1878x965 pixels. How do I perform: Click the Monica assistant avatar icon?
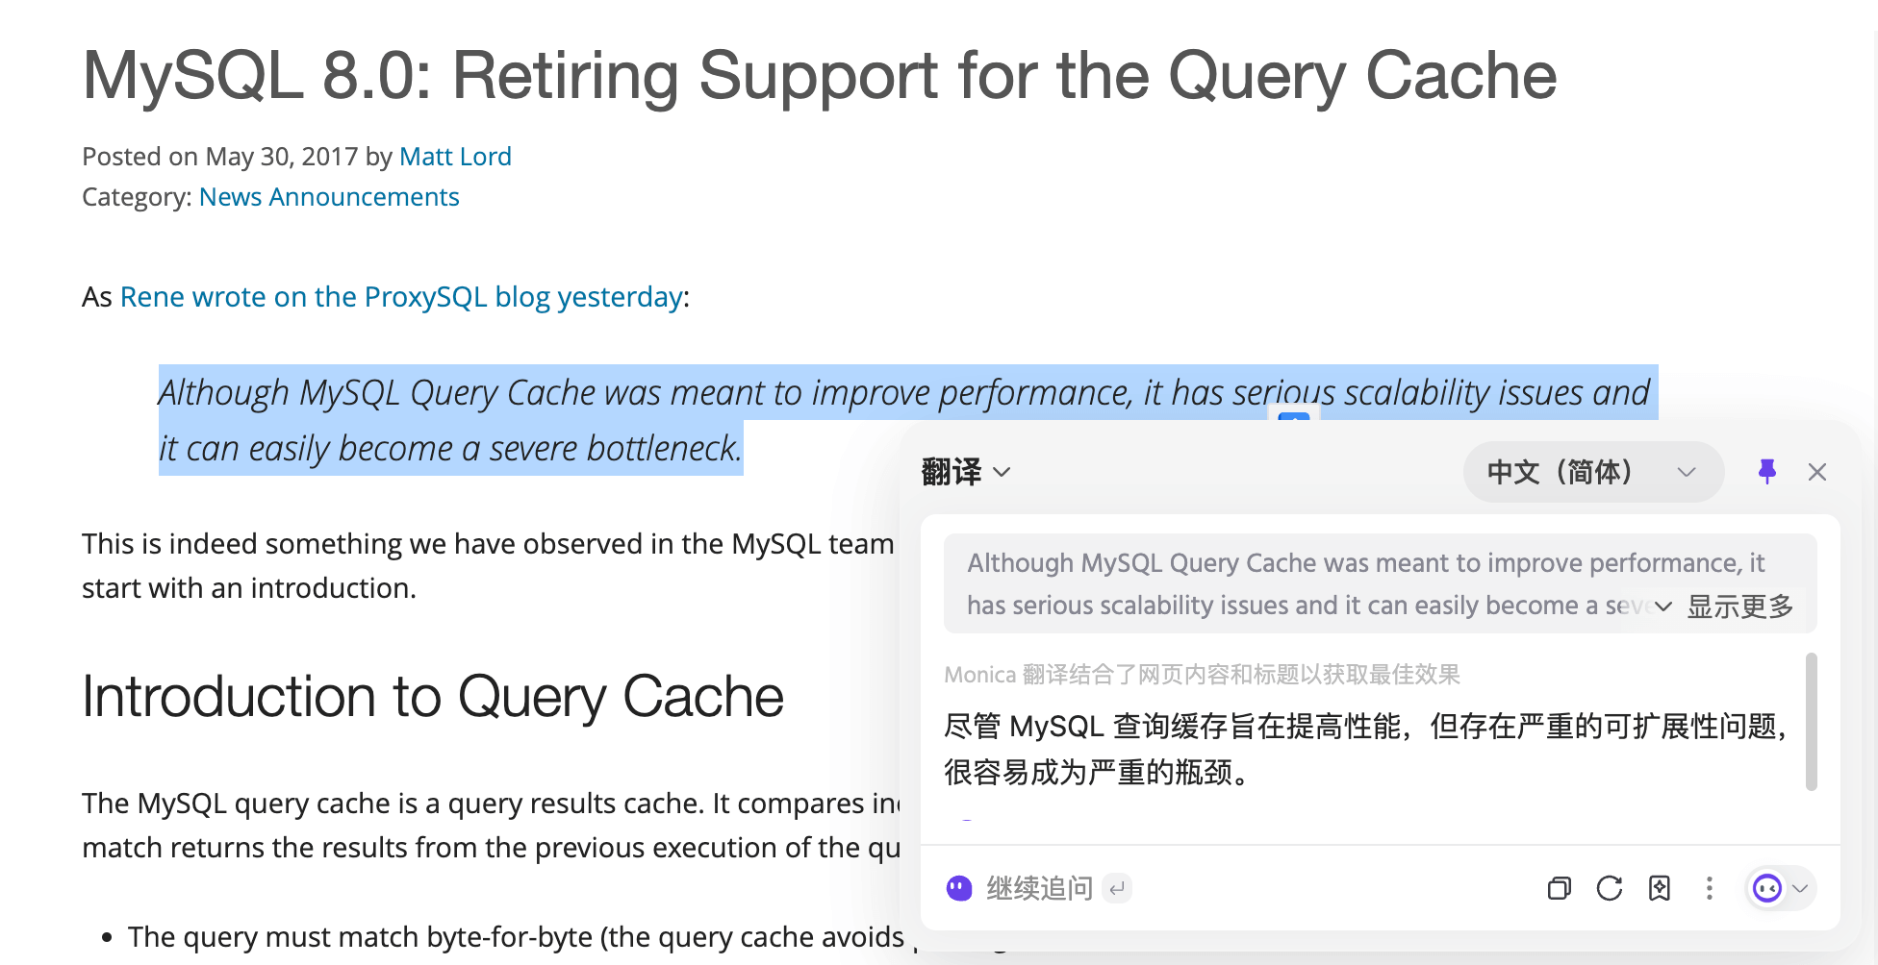point(1766,888)
